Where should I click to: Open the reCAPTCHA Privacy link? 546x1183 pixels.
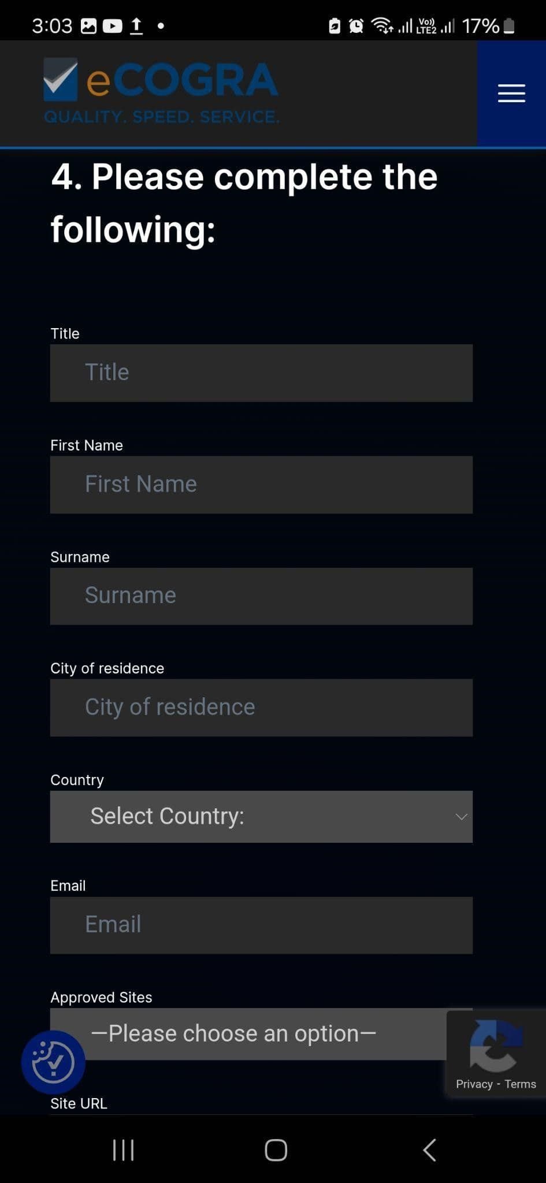[474, 1084]
